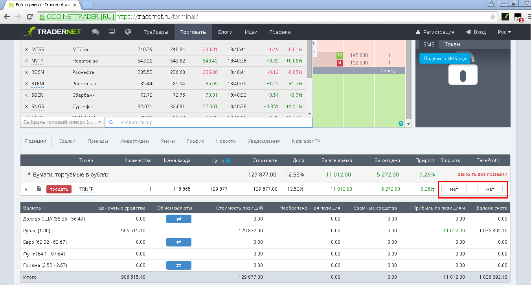The image size is (531, 285).
Task: Open the document icon in TRNFP row
Action: 39,189
